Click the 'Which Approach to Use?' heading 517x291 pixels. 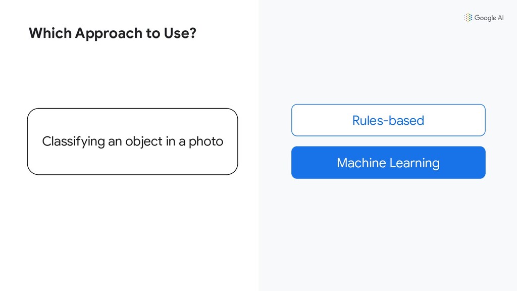pos(113,33)
